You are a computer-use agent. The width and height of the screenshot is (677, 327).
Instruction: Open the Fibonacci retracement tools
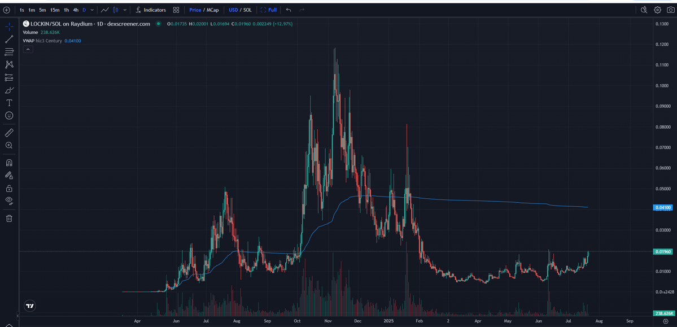(x=8, y=52)
